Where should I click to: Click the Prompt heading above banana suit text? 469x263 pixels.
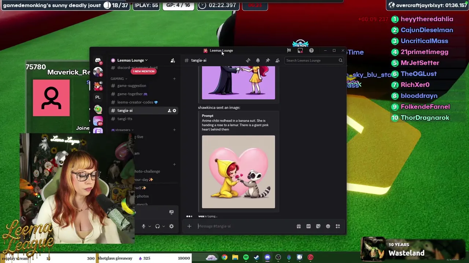point(207,116)
